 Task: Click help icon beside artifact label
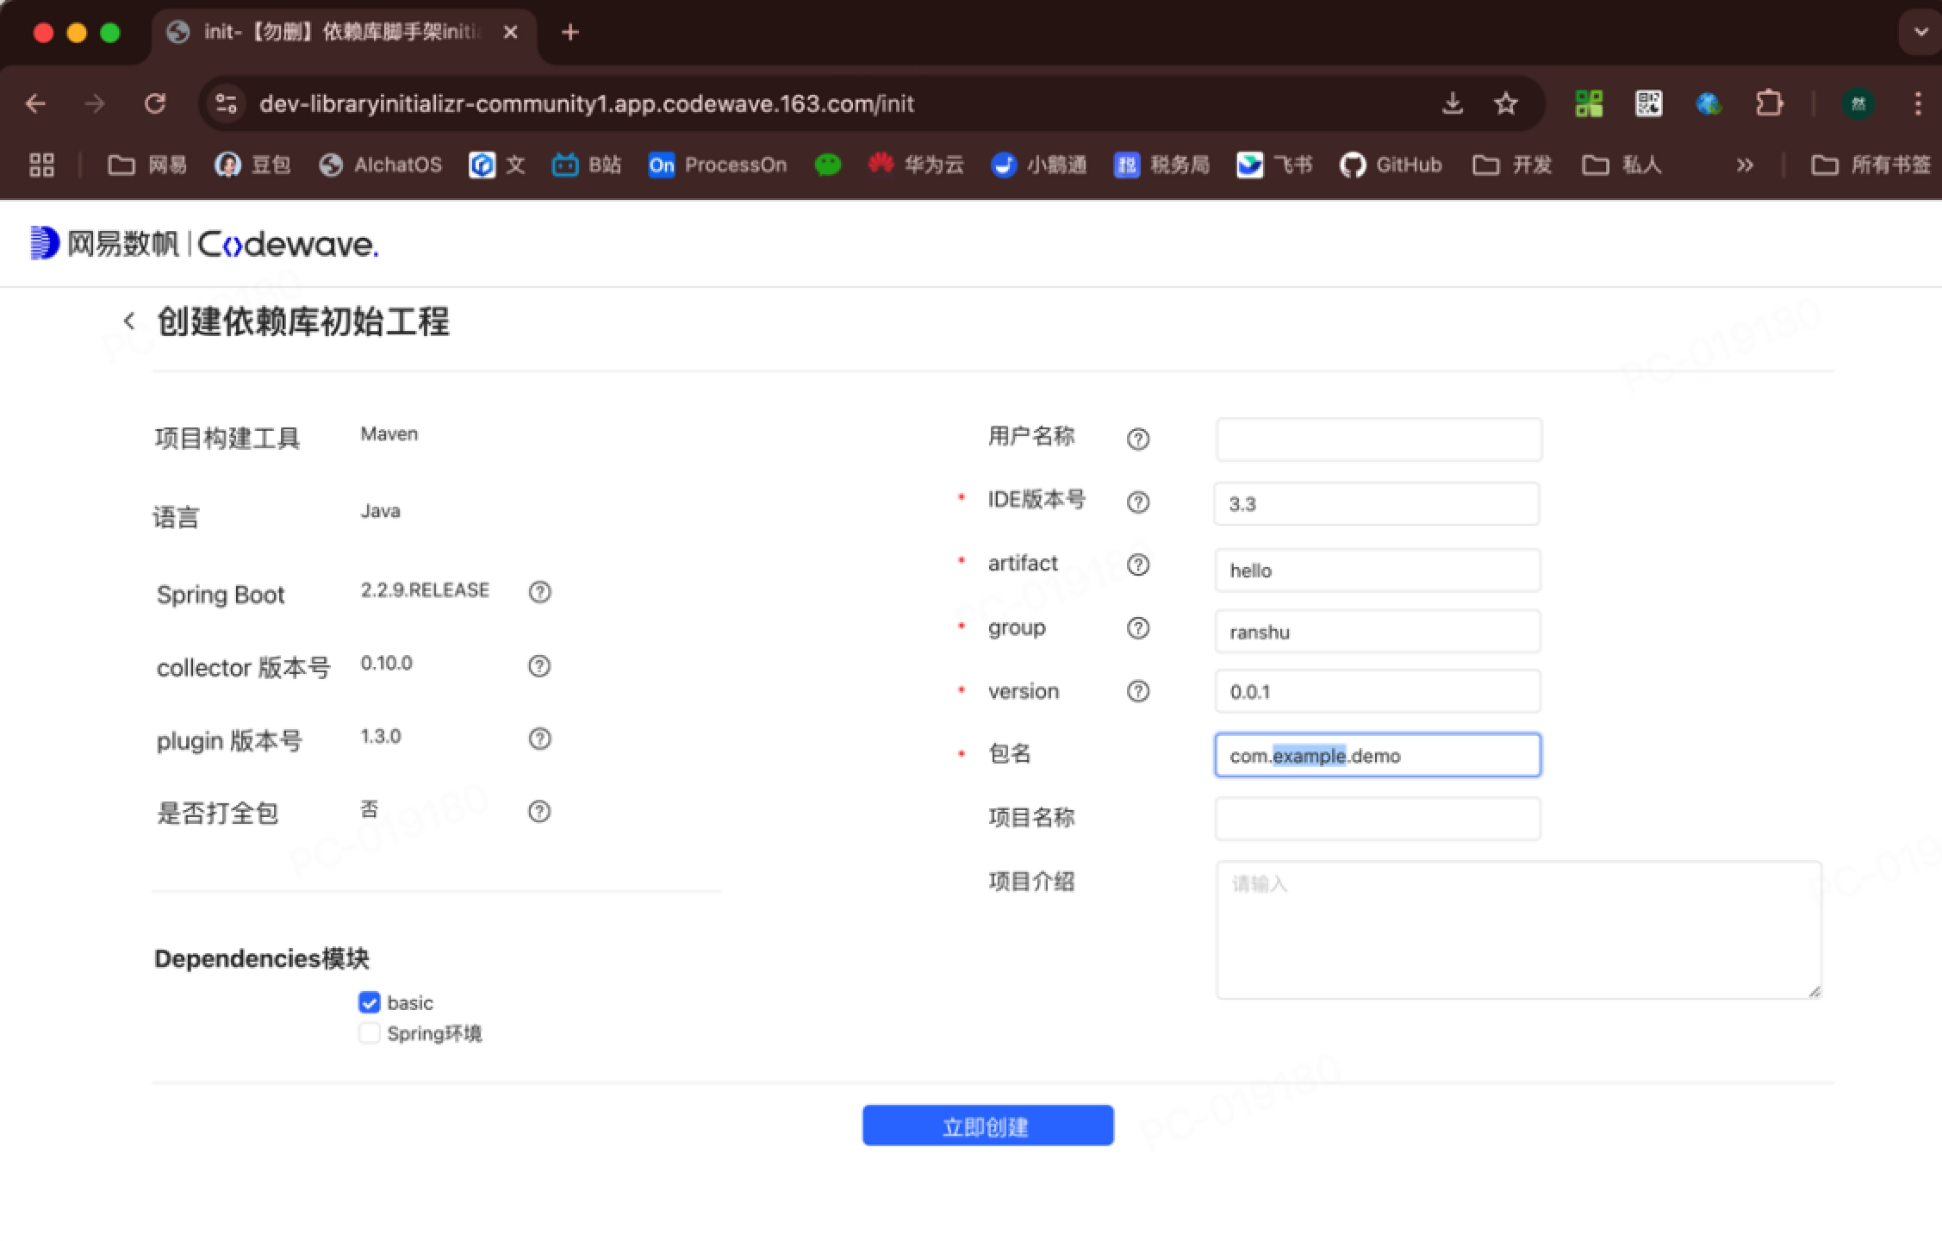pyautogui.click(x=1137, y=564)
